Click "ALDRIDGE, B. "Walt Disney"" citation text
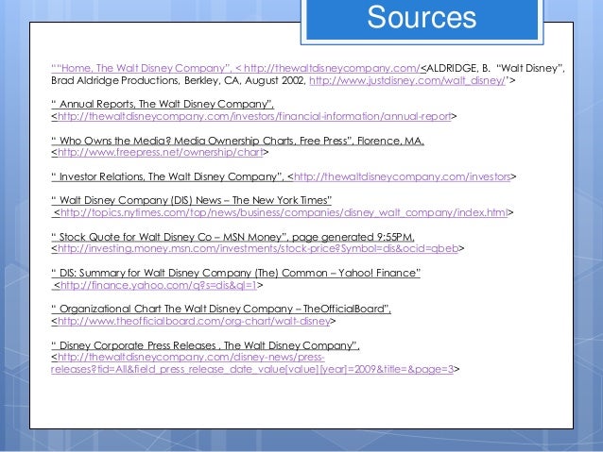 [491, 68]
